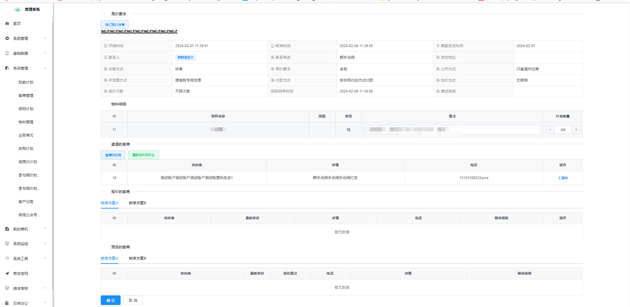Select 排序方案A tab under 预选的客商
Image resolution: width=630 pixels, height=307 pixels.
109,258
